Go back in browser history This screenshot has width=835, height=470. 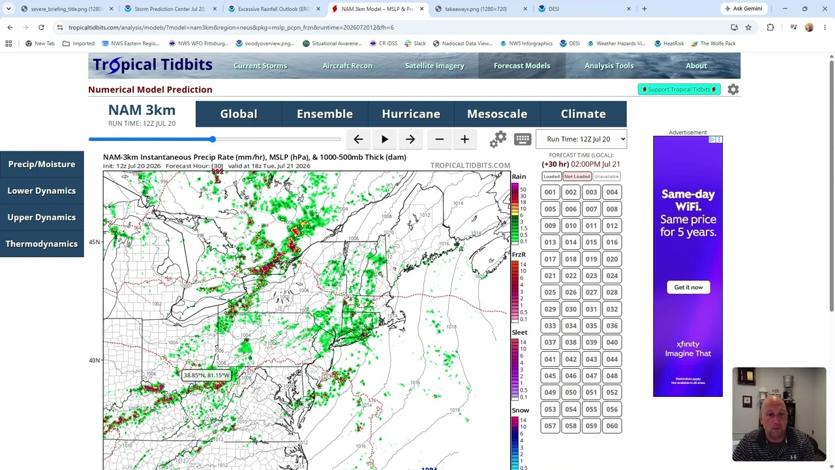(10, 27)
